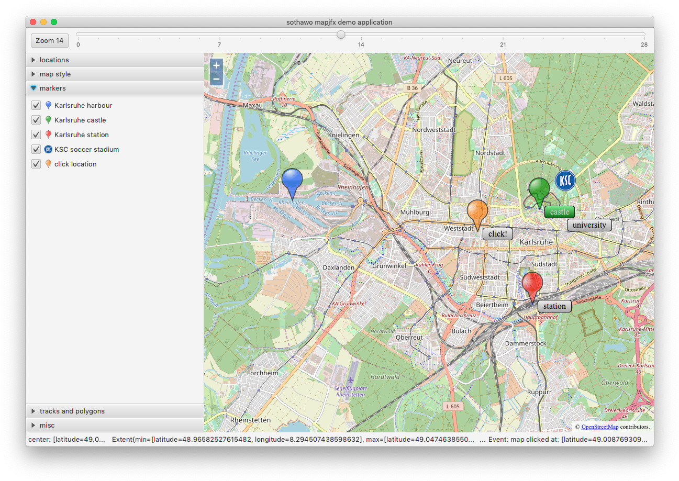The width and height of the screenshot is (679, 481).
Task: Click orange pin icon beside click location
Action: coord(49,164)
